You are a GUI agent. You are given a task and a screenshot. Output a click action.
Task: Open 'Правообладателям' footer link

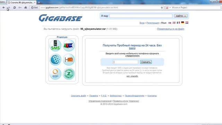[x=135, y=96]
